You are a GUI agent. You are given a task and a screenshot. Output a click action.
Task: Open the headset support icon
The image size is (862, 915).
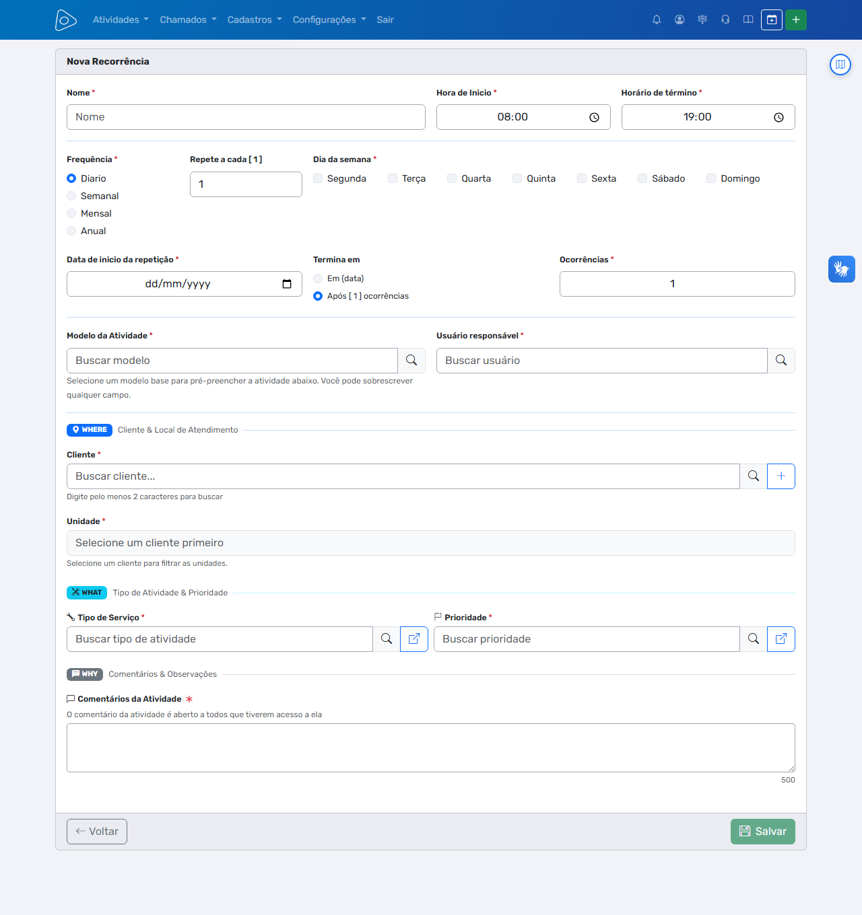point(725,20)
